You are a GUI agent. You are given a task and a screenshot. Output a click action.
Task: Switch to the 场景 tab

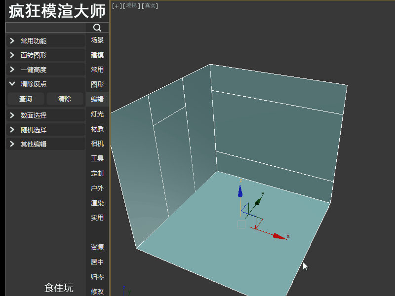coord(97,40)
